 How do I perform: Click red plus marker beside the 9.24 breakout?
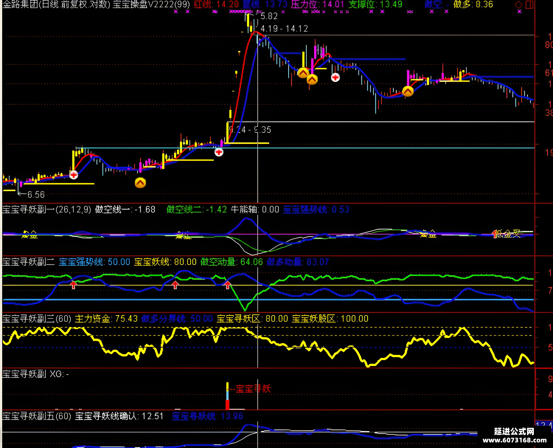(x=219, y=152)
